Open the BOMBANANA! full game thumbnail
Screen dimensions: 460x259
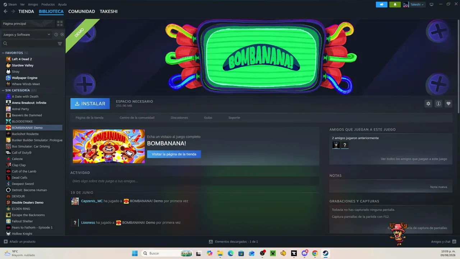[109, 146]
